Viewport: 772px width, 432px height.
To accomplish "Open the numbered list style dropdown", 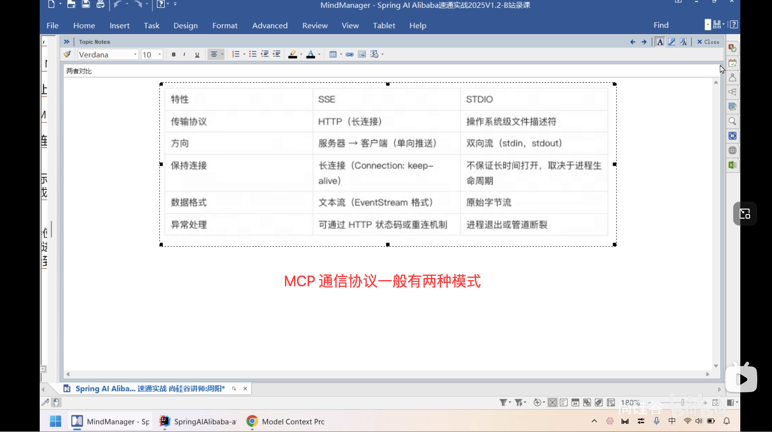I will click(x=244, y=55).
